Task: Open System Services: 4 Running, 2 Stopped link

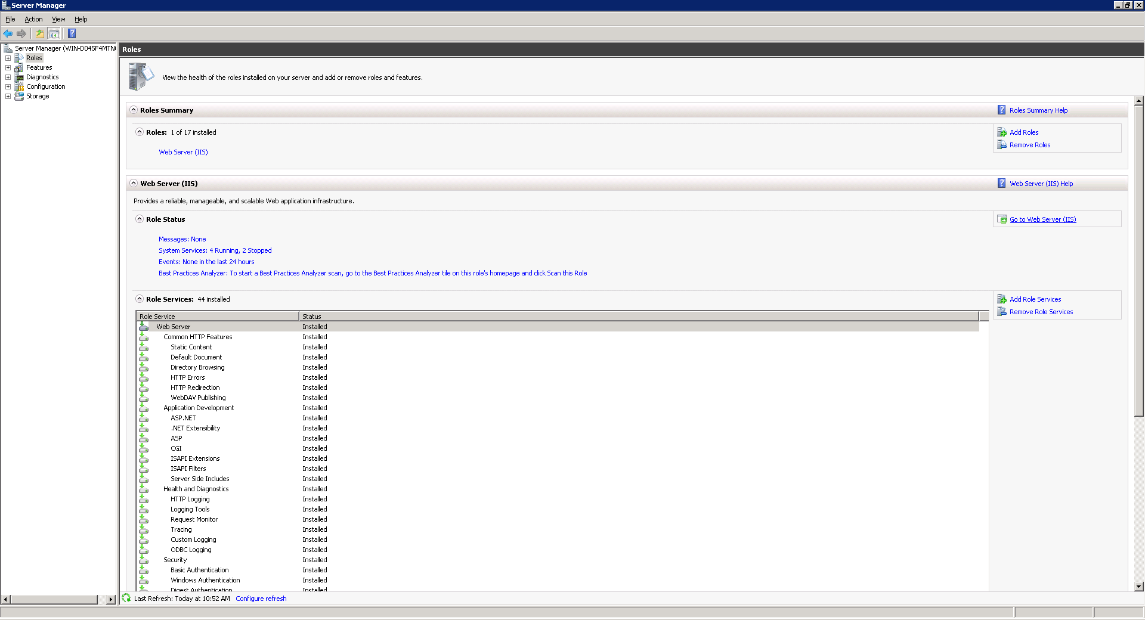Action: pyautogui.click(x=215, y=250)
